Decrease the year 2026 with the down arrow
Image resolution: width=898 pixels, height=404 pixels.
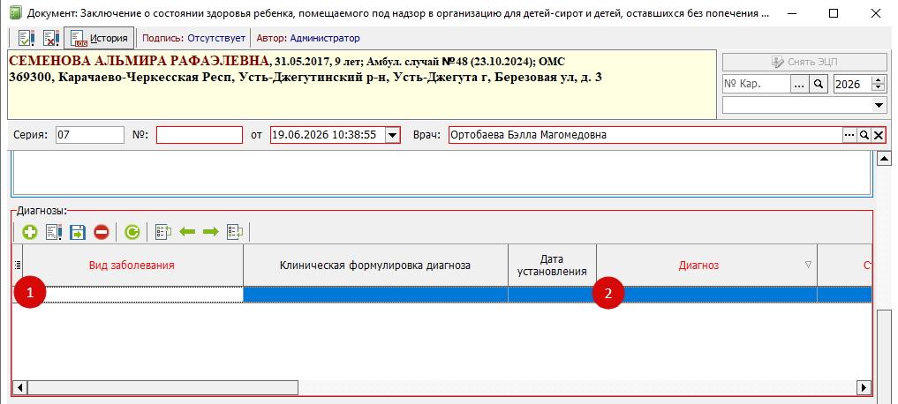(879, 88)
